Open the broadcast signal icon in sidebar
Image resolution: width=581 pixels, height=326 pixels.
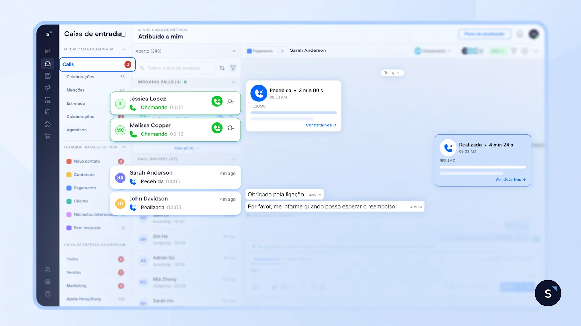(48, 51)
